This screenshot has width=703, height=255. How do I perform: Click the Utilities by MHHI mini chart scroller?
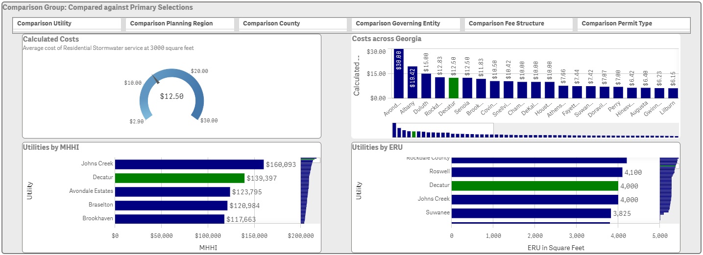point(310,160)
